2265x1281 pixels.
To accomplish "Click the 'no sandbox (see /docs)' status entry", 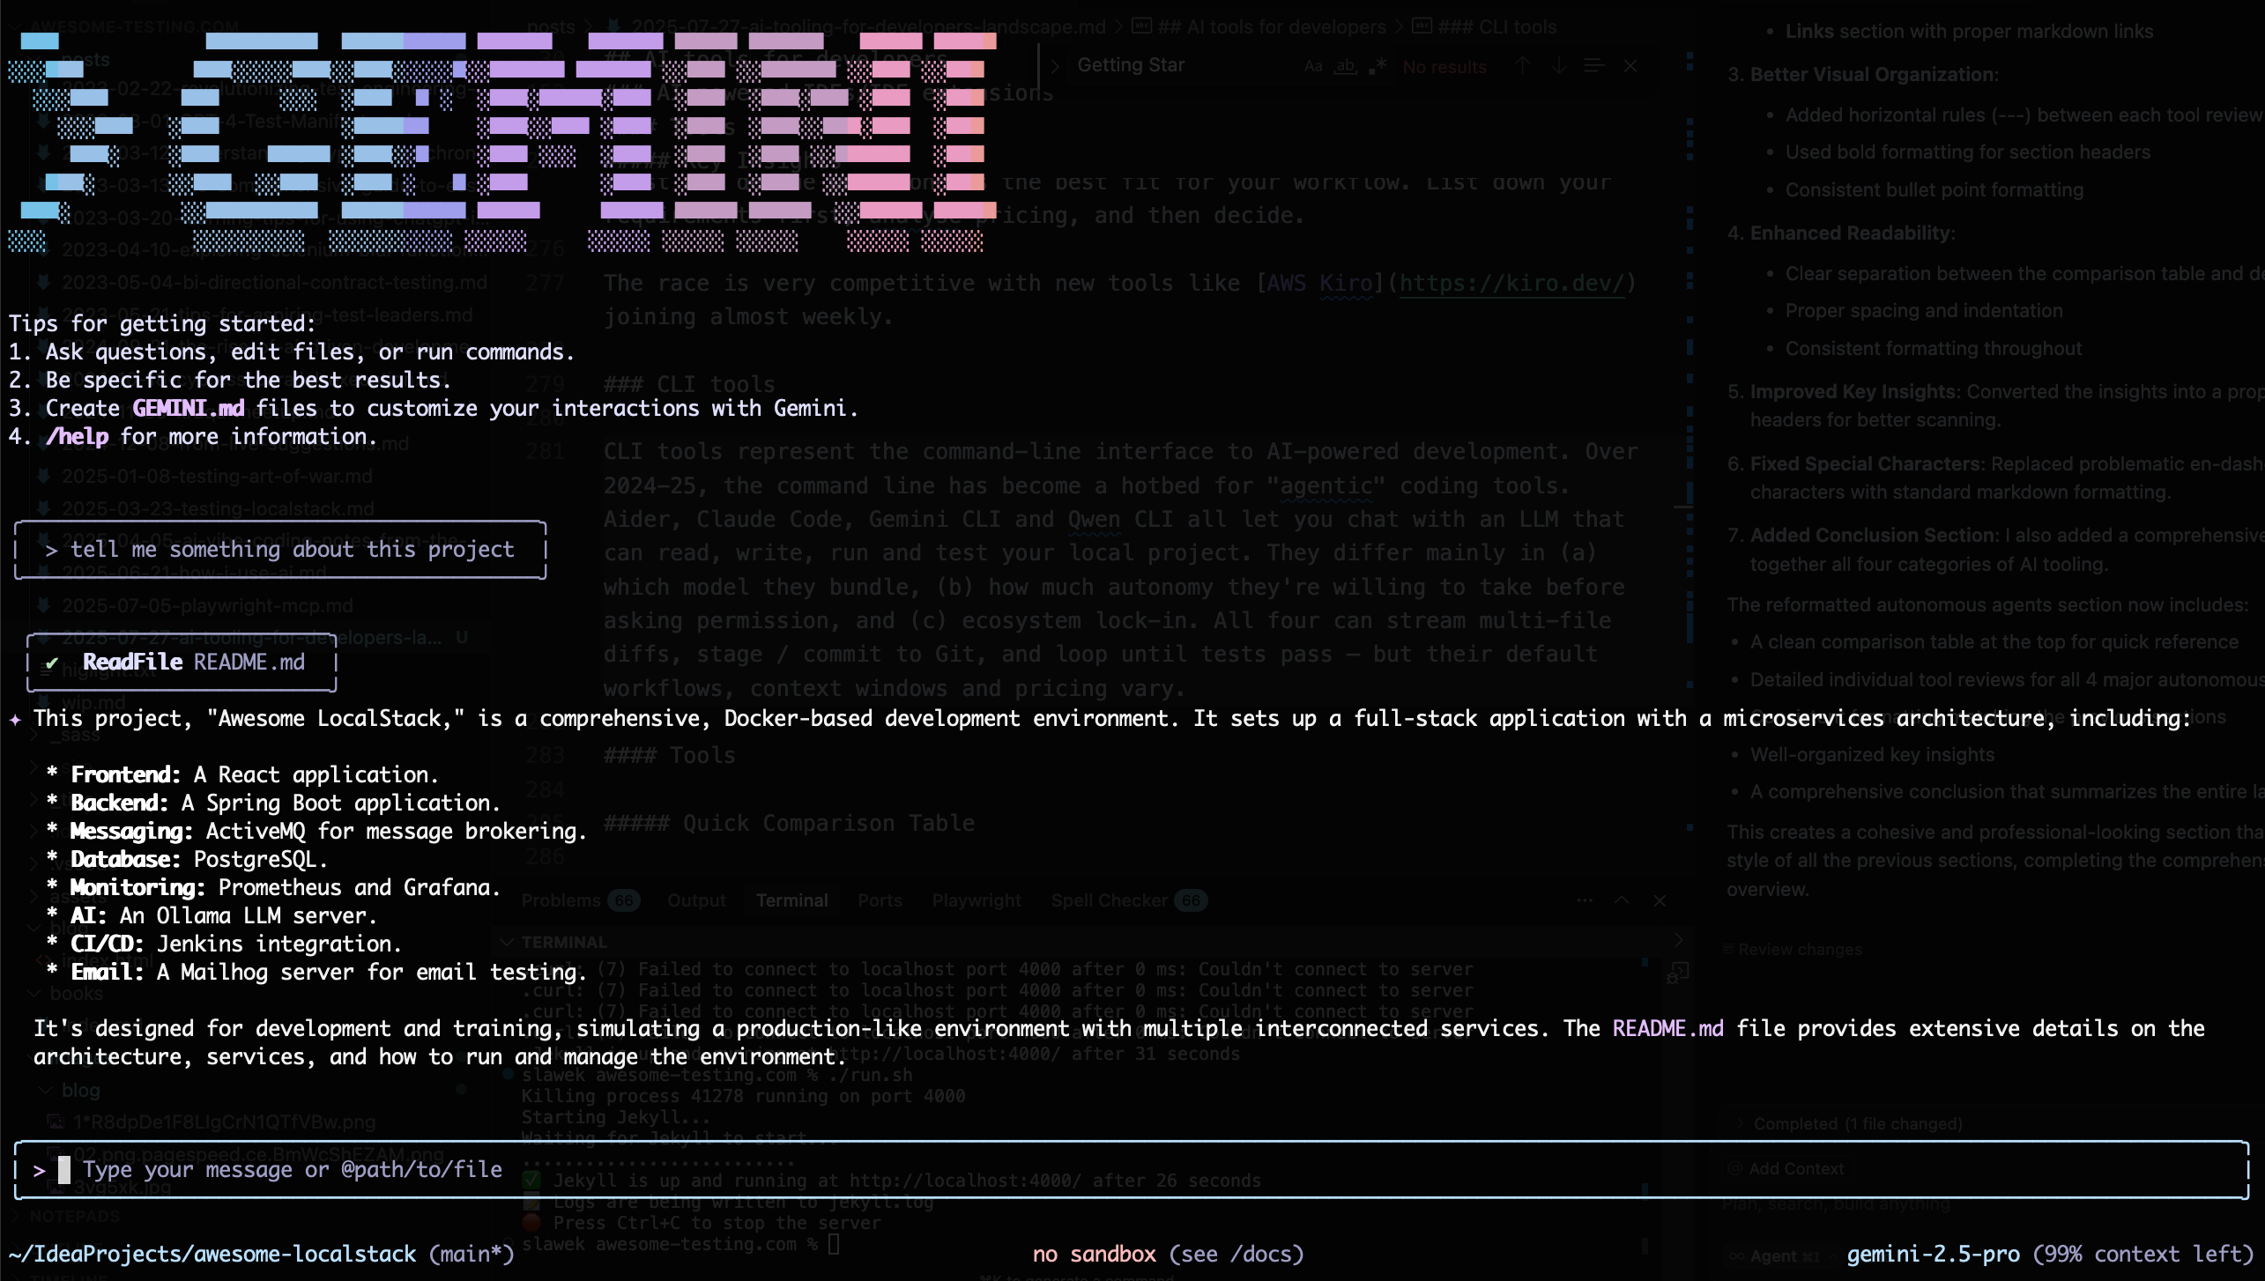I will tap(1168, 1255).
